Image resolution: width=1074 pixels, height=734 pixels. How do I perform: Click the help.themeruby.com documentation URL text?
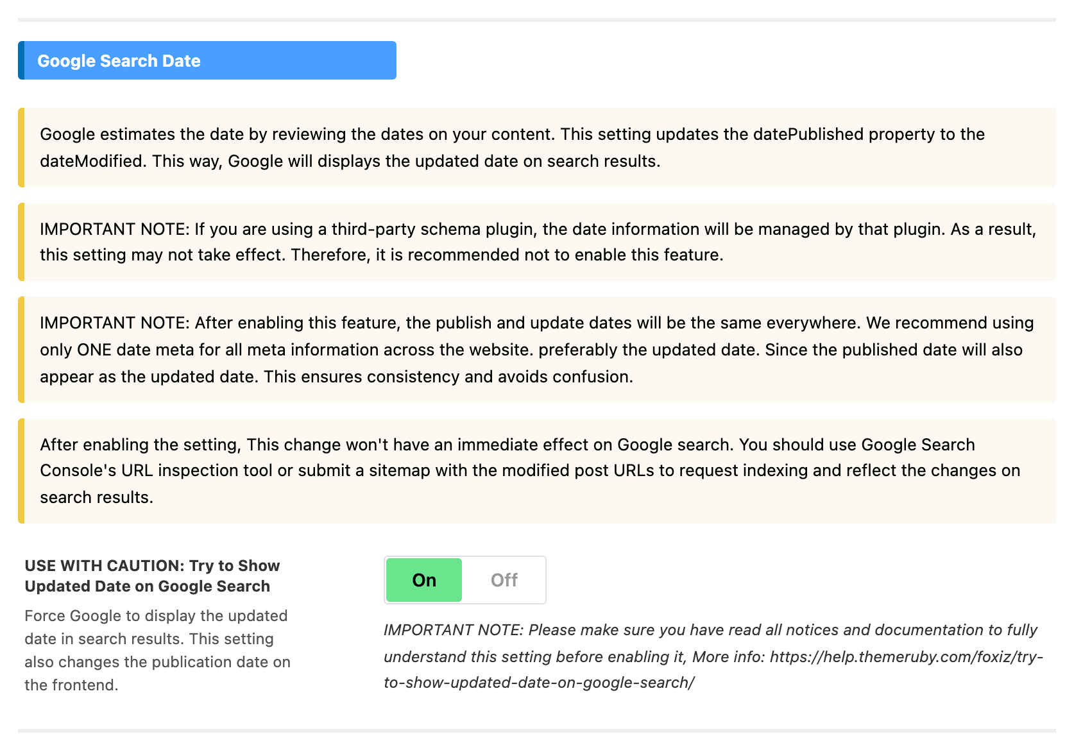tap(713, 670)
